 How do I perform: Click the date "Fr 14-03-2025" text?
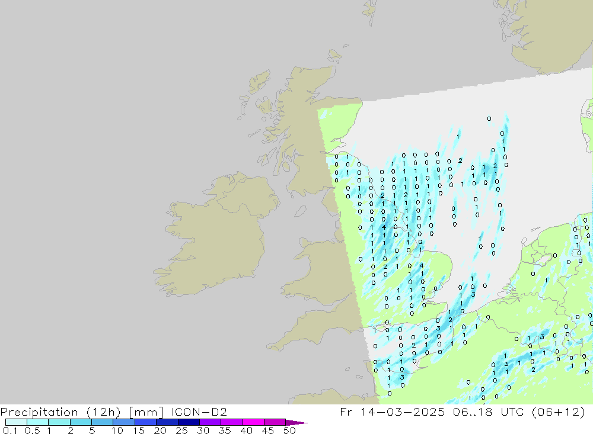click(x=392, y=412)
